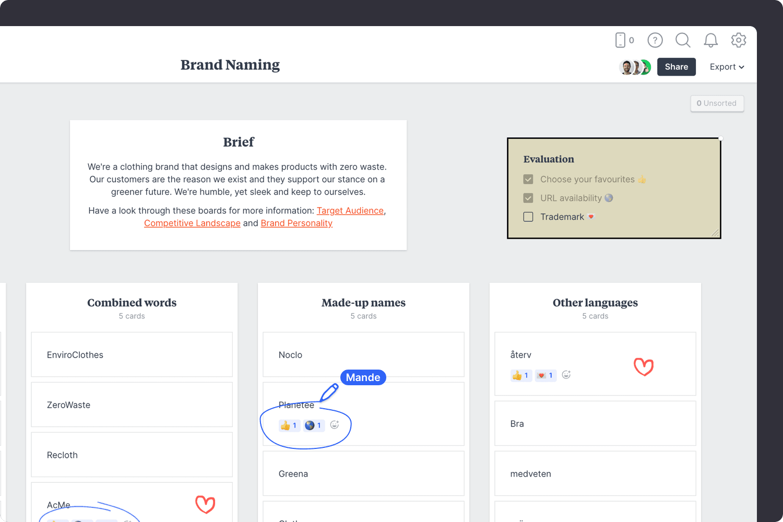This screenshot has height=522, width=783.
Task: Open the Competitive Landscape link
Action: (192, 223)
